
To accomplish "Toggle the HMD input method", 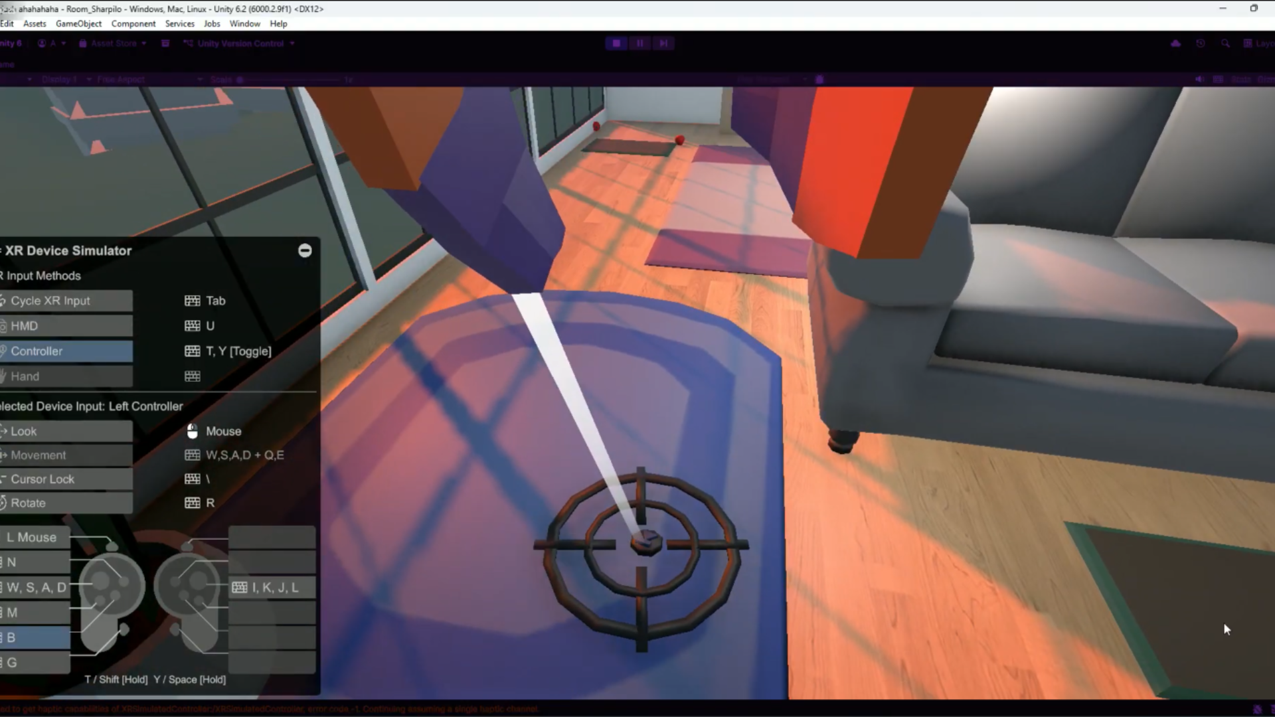I will pos(66,326).
